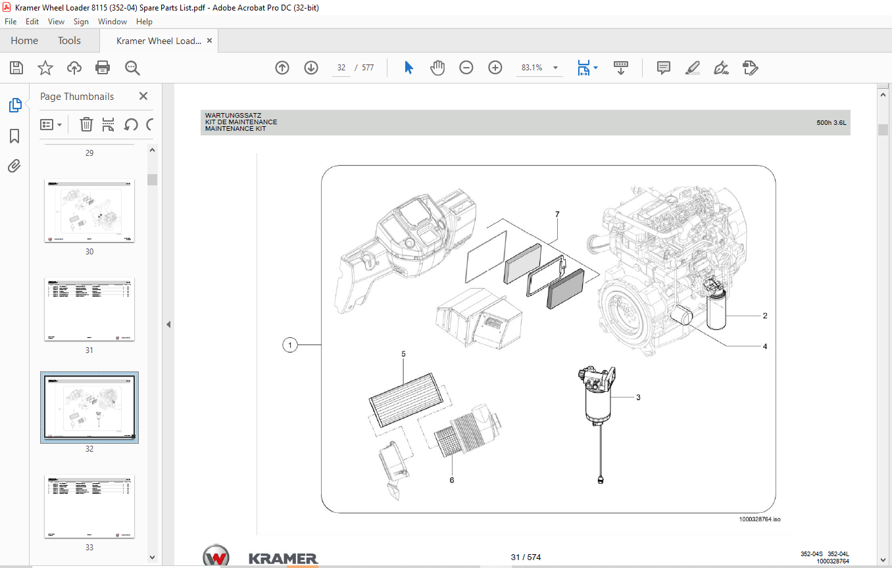The width and height of the screenshot is (892, 568).
Task: Click the Save file icon
Action: point(16,68)
